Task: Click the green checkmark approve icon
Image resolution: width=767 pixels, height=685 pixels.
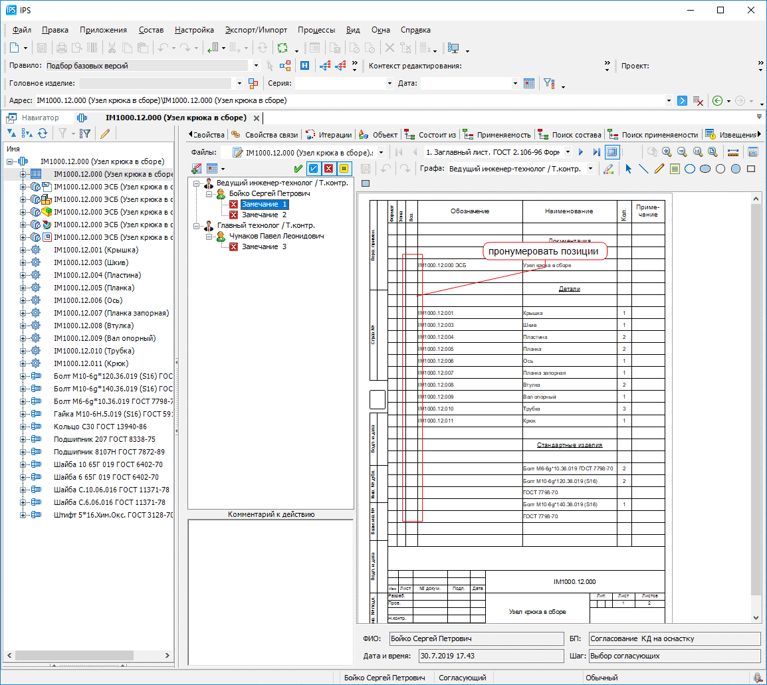Action: pos(298,169)
